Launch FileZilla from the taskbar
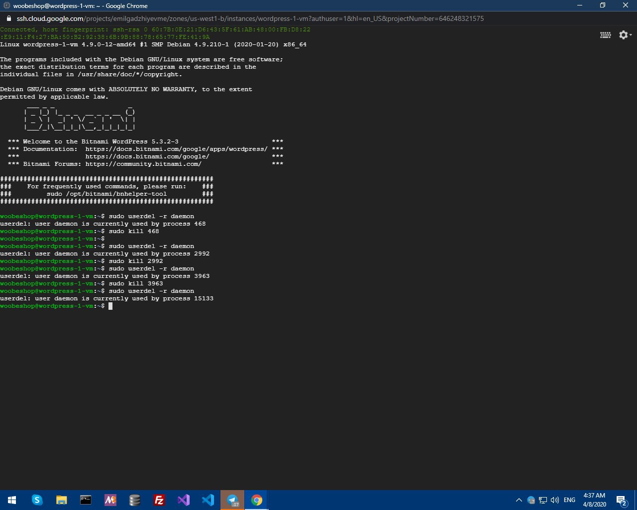This screenshot has width=637, height=510. (159, 500)
